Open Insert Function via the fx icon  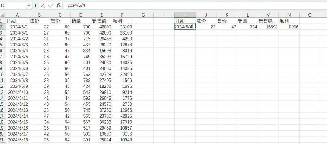coord(58,5)
